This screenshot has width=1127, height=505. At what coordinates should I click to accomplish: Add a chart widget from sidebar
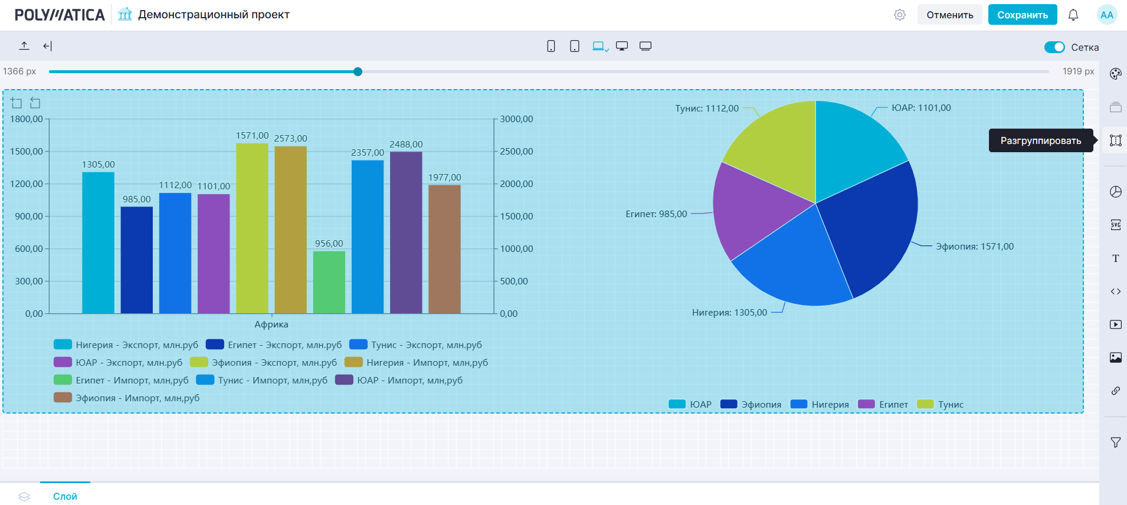click(1115, 192)
